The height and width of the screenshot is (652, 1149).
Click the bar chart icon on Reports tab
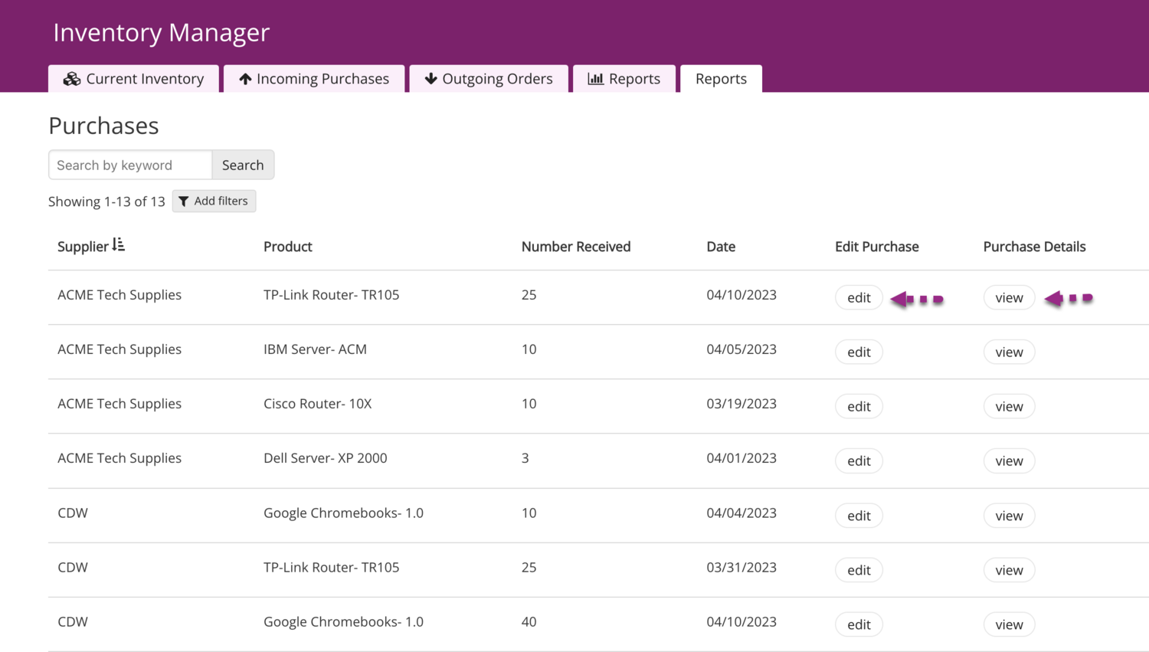595,79
